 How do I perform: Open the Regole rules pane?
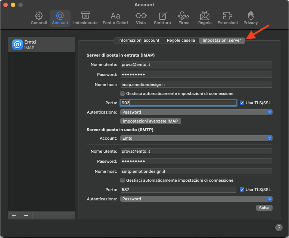click(x=205, y=18)
